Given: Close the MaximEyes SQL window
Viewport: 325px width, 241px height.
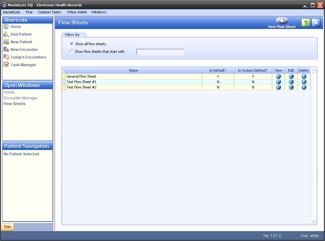Looking at the screenshot, I should click(x=320, y=5).
